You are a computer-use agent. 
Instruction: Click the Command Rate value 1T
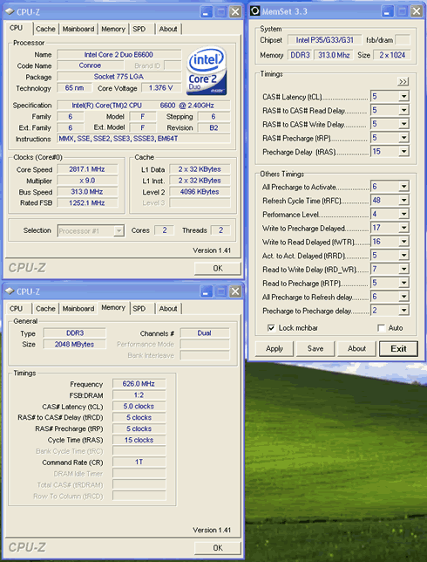click(139, 462)
